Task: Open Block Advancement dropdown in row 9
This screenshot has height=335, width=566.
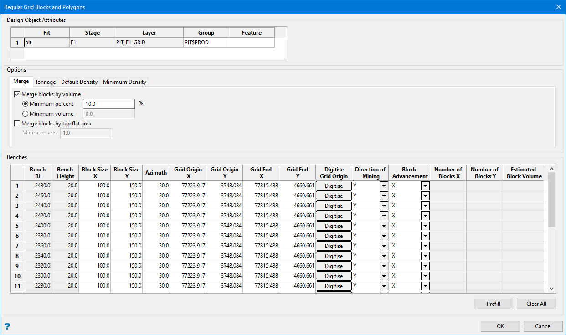Action: click(425, 266)
